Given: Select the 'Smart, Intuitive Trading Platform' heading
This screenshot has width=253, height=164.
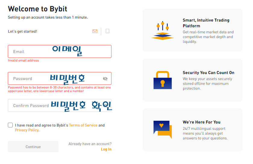Looking at the screenshot, I should [206, 23].
